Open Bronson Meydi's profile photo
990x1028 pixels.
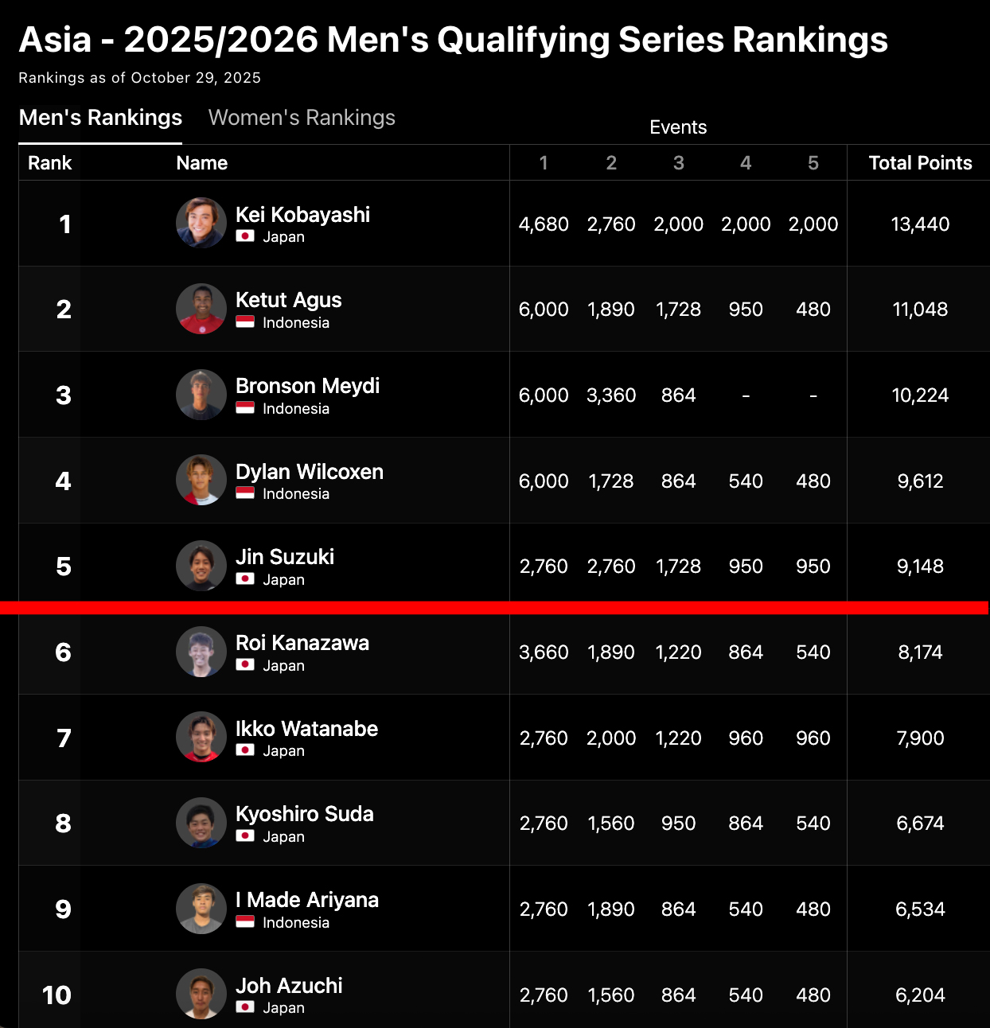201,395
